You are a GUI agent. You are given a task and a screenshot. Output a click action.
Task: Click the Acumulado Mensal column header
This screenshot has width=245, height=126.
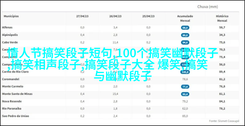(185, 18)
